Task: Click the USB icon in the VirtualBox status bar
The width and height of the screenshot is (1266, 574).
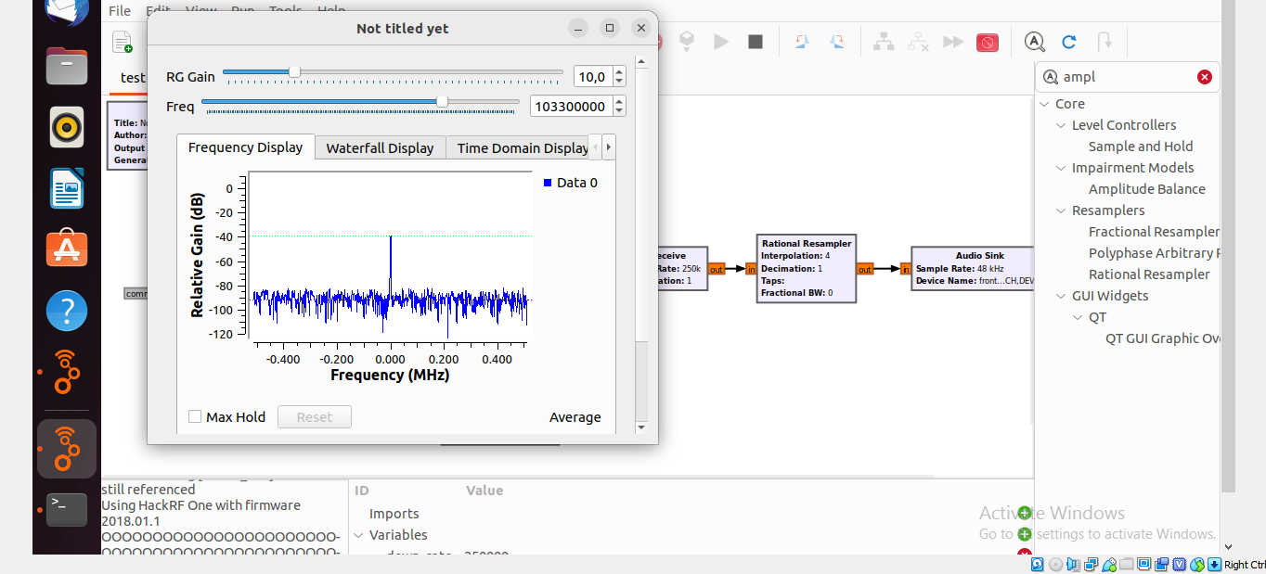Action: coord(1108,564)
